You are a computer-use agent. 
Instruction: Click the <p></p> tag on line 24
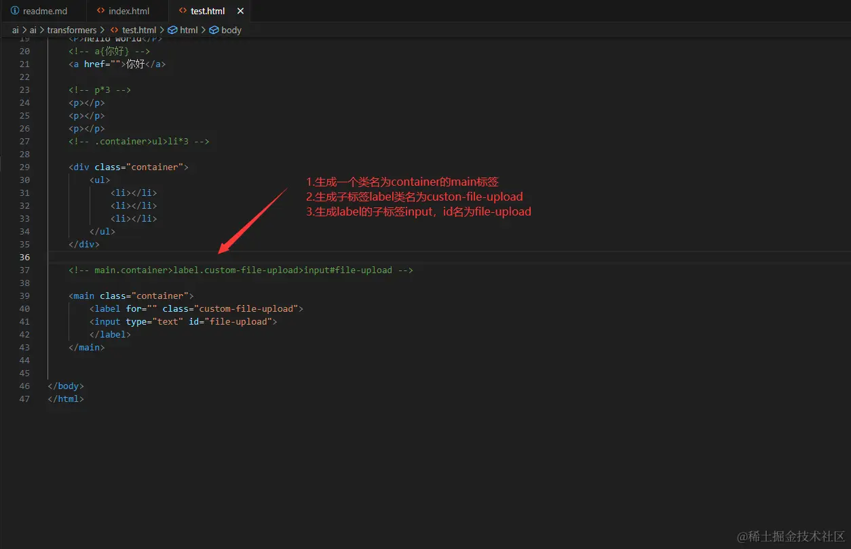click(x=87, y=102)
